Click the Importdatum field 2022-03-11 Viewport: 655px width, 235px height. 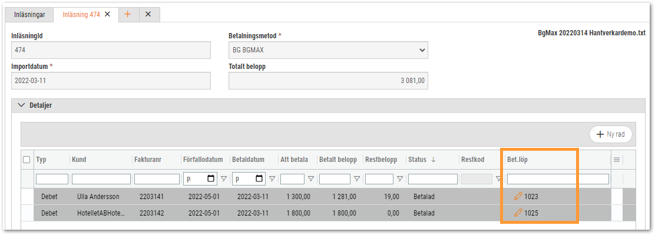pos(111,81)
